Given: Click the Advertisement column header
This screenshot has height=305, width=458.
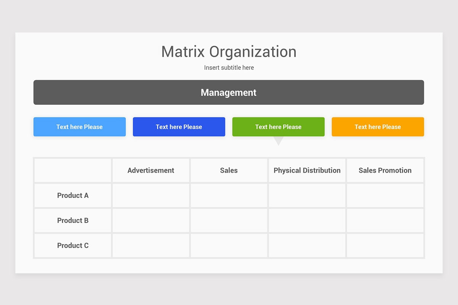Looking at the screenshot, I should pos(151,170).
